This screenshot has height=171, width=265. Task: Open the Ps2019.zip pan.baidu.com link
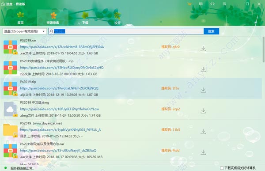click(x=59, y=88)
